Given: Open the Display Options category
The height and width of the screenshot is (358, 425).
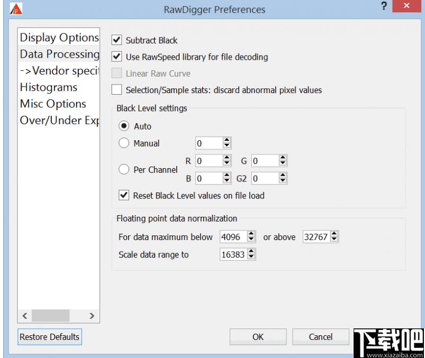Looking at the screenshot, I should pyautogui.click(x=59, y=38).
